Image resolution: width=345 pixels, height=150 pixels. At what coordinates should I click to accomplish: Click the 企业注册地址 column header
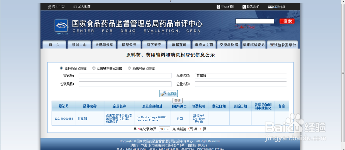point(152,106)
